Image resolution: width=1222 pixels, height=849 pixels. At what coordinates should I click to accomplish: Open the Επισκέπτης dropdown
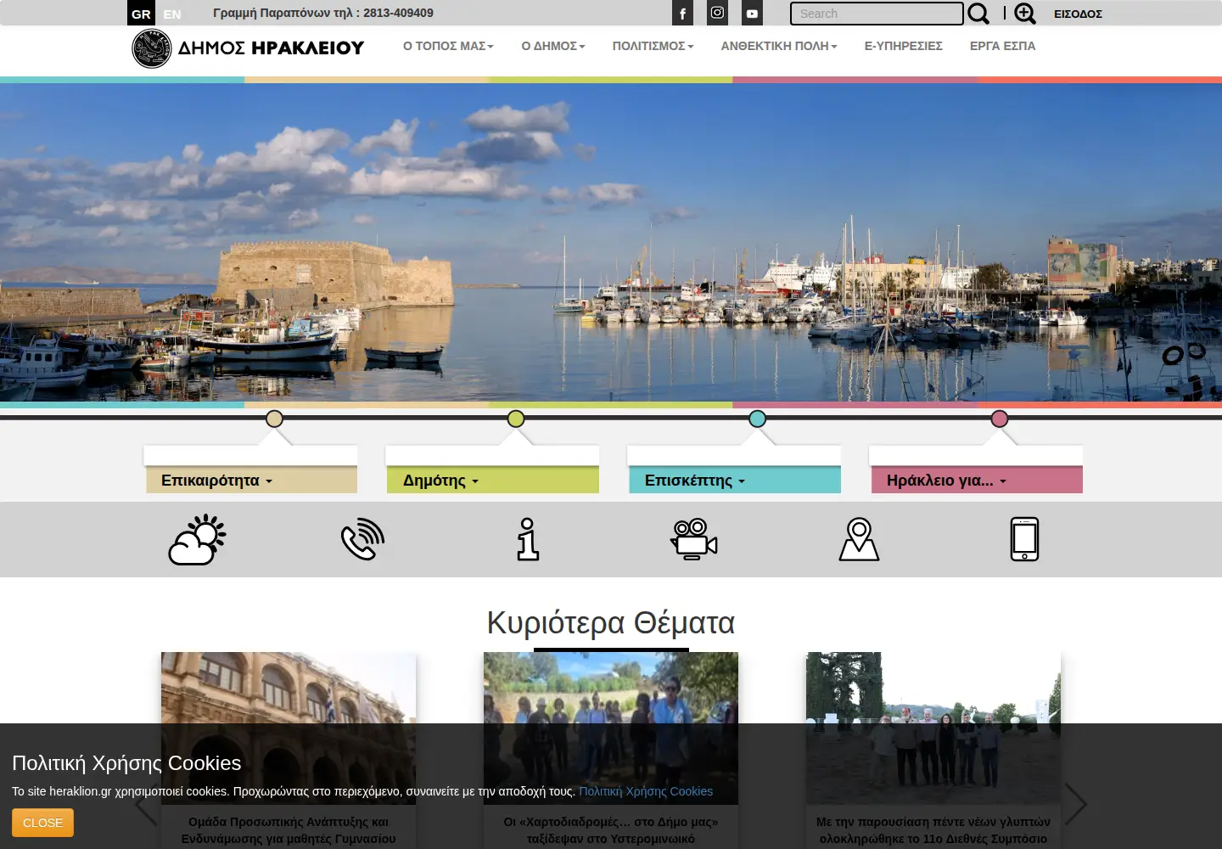coord(735,481)
